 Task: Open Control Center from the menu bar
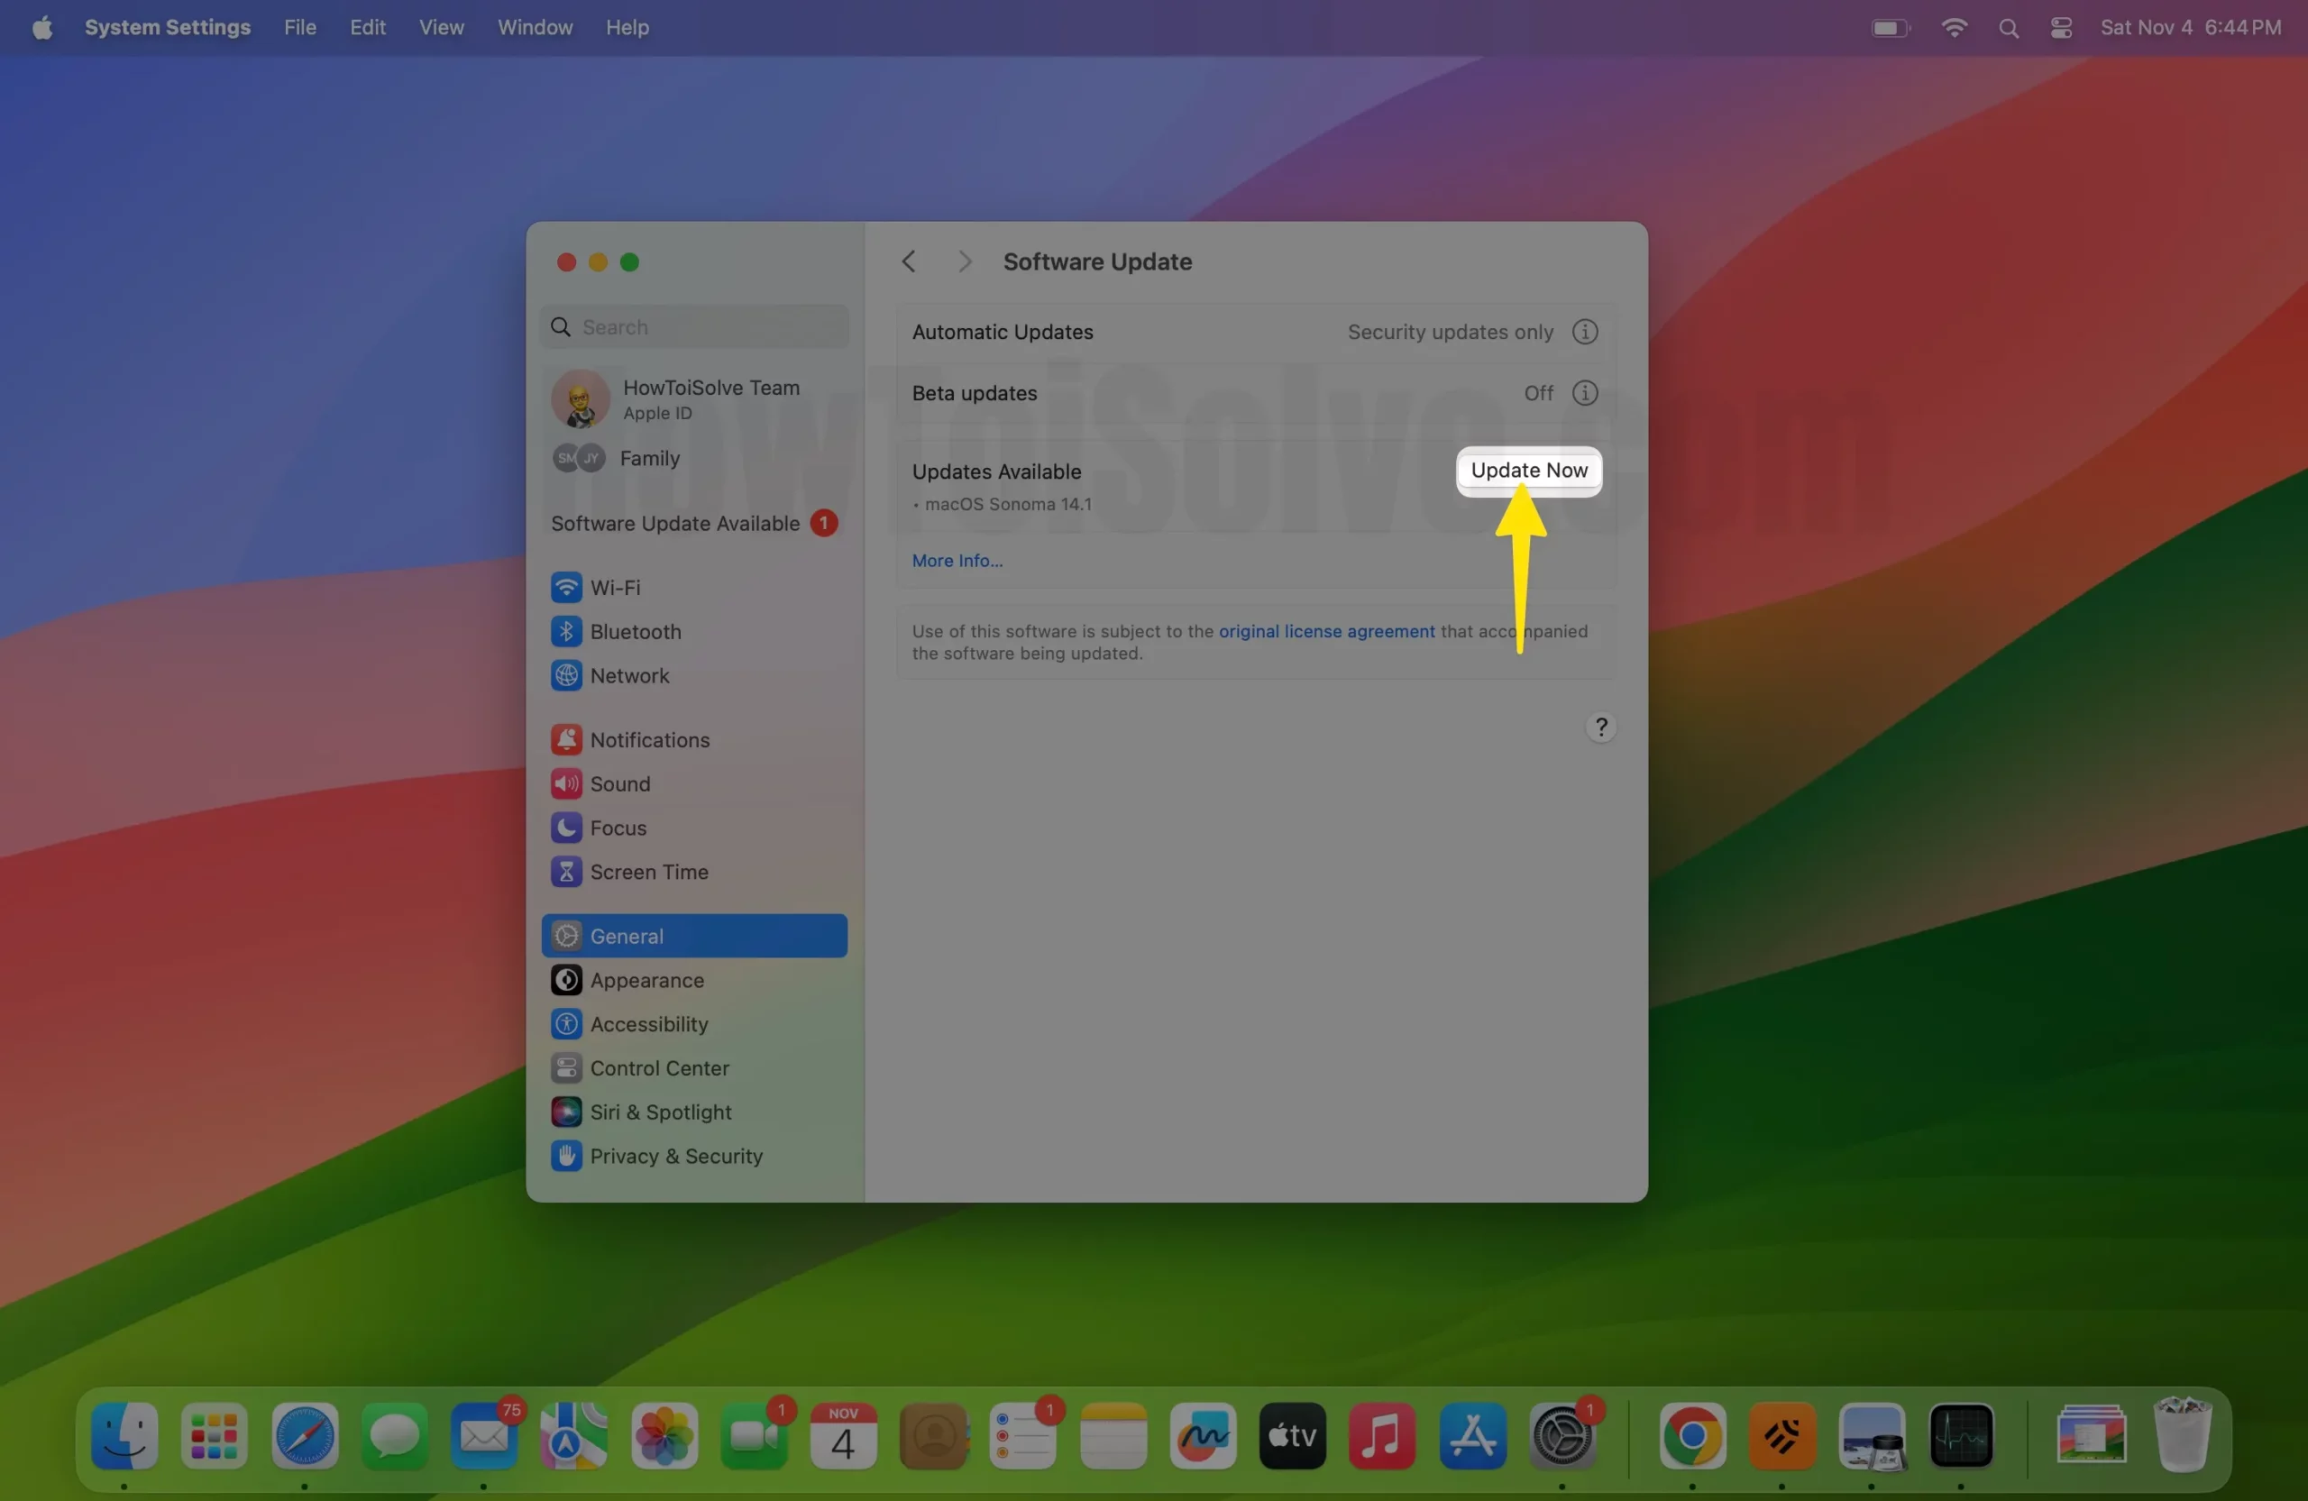pos(2061,28)
